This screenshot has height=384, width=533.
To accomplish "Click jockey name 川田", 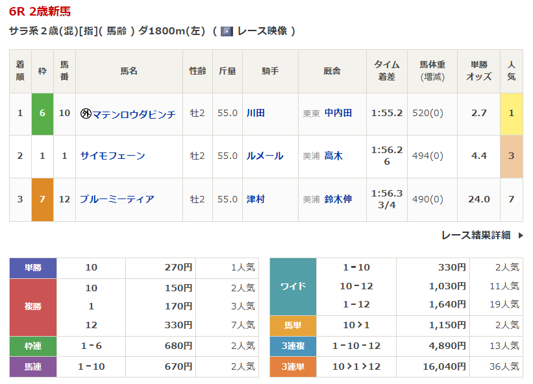I will pyautogui.click(x=255, y=113).
